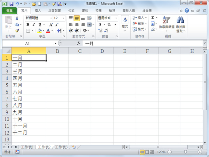Switch to sheet tab 工作表1
The image size is (209, 157).
point(27,147)
